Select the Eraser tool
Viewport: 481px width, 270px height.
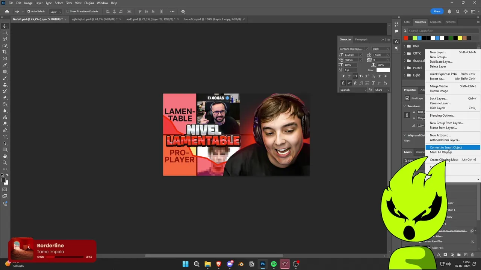5,97
